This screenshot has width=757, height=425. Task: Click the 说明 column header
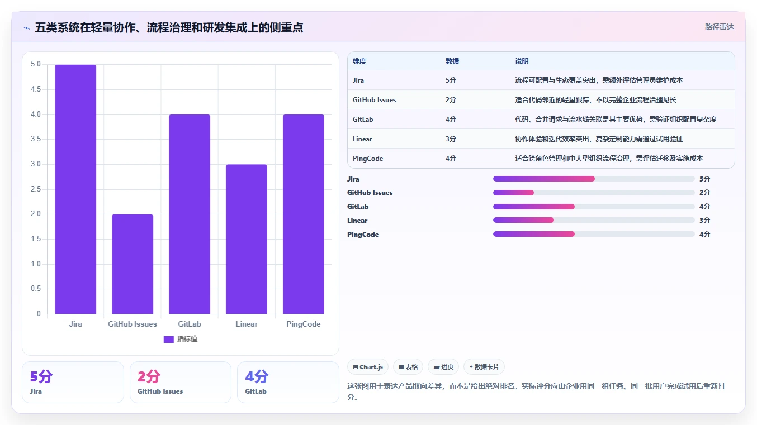tap(522, 61)
